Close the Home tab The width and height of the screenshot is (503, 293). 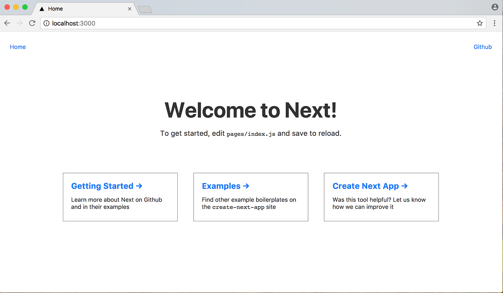[x=130, y=8]
